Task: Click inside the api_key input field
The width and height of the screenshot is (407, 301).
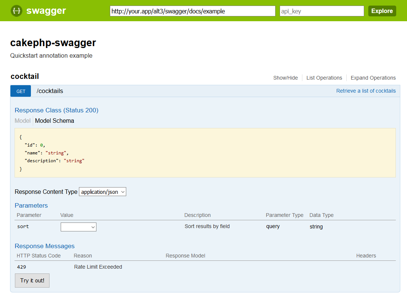Action: 321,11
